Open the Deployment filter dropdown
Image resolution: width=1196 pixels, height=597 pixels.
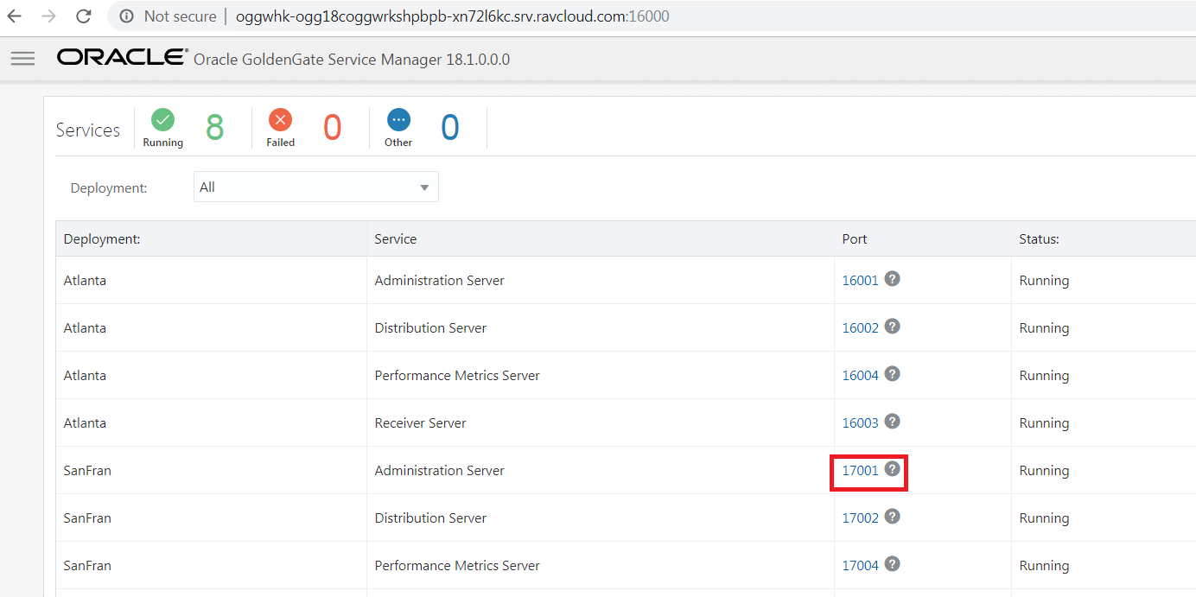point(316,187)
